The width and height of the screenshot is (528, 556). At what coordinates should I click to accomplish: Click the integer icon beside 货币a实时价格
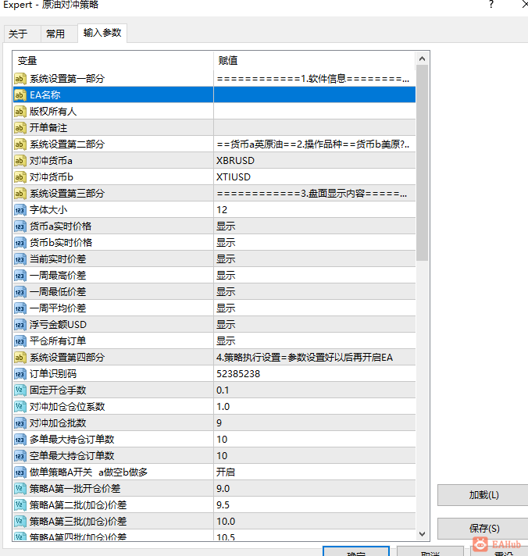pyautogui.click(x=20, y=226)
